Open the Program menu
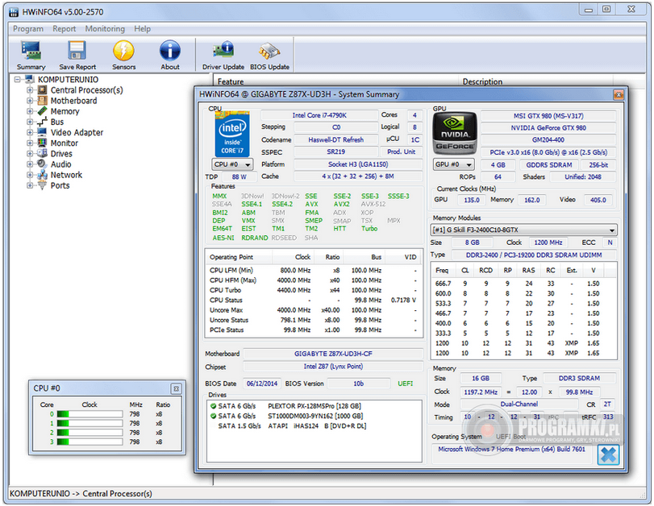The height and width of the screenshot is (506, 654). 28,29
